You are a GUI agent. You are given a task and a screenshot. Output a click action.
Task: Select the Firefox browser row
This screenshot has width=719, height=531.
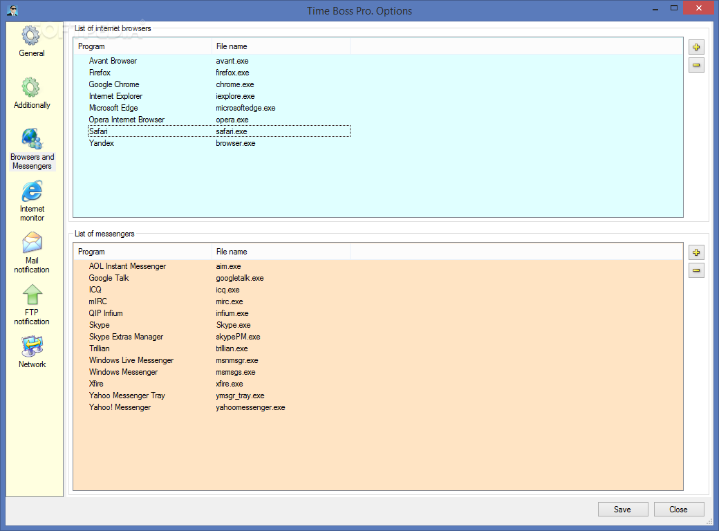[218, 73]
